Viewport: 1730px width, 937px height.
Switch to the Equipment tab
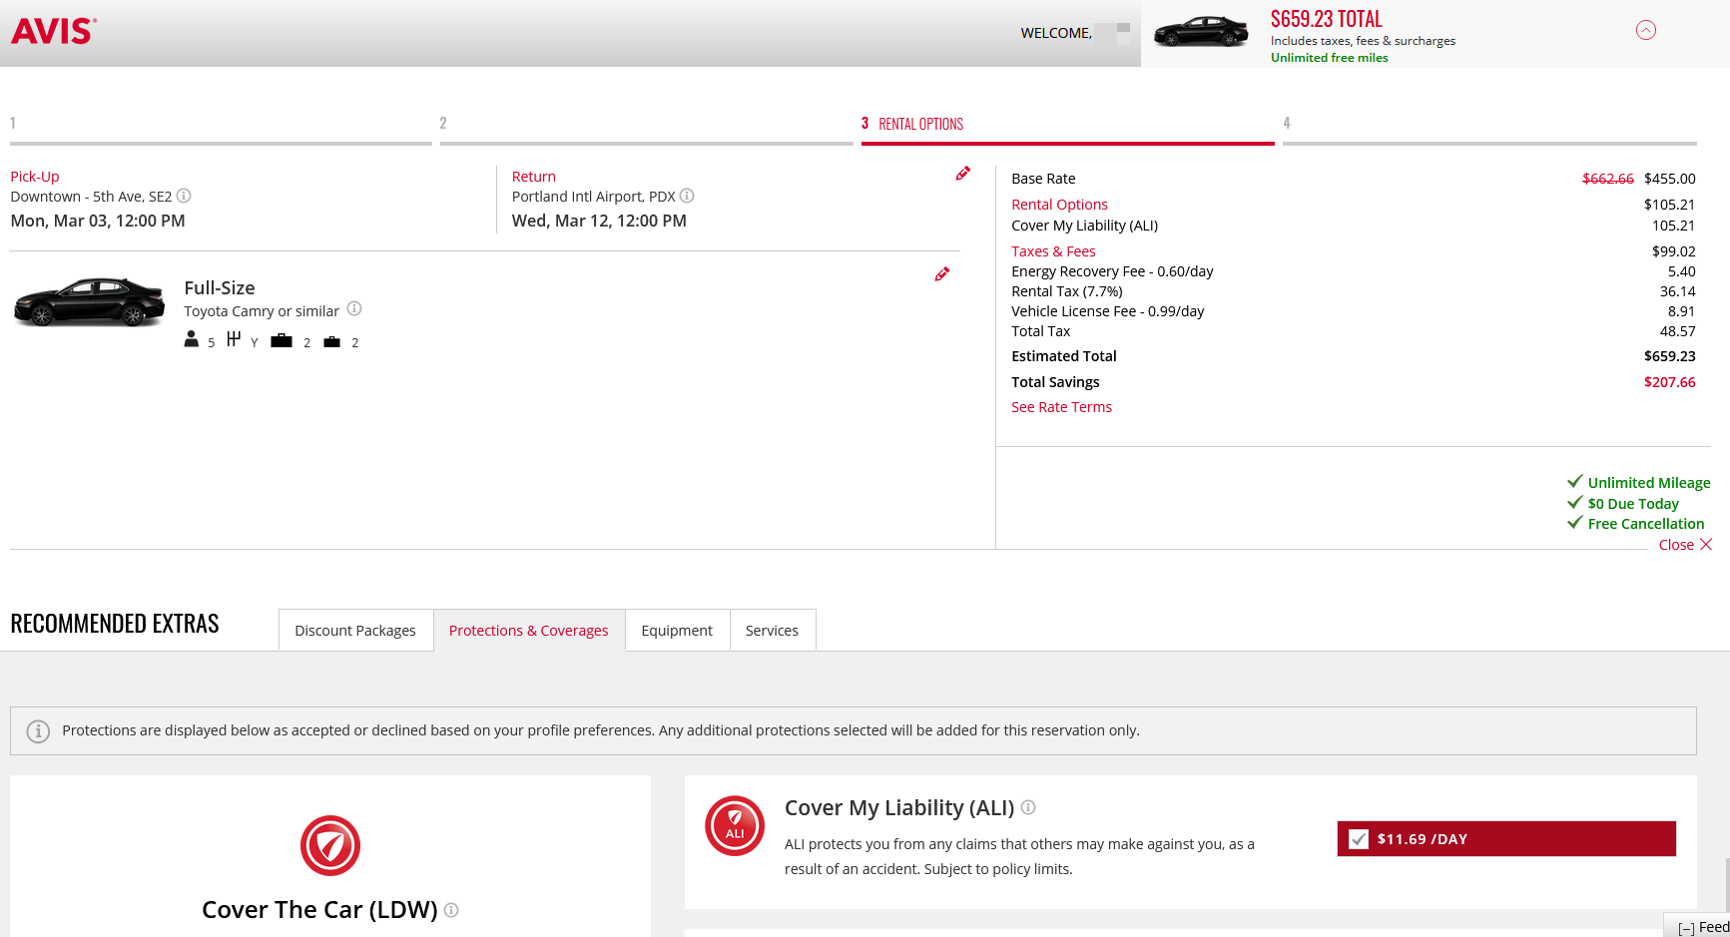click(677, 631)
